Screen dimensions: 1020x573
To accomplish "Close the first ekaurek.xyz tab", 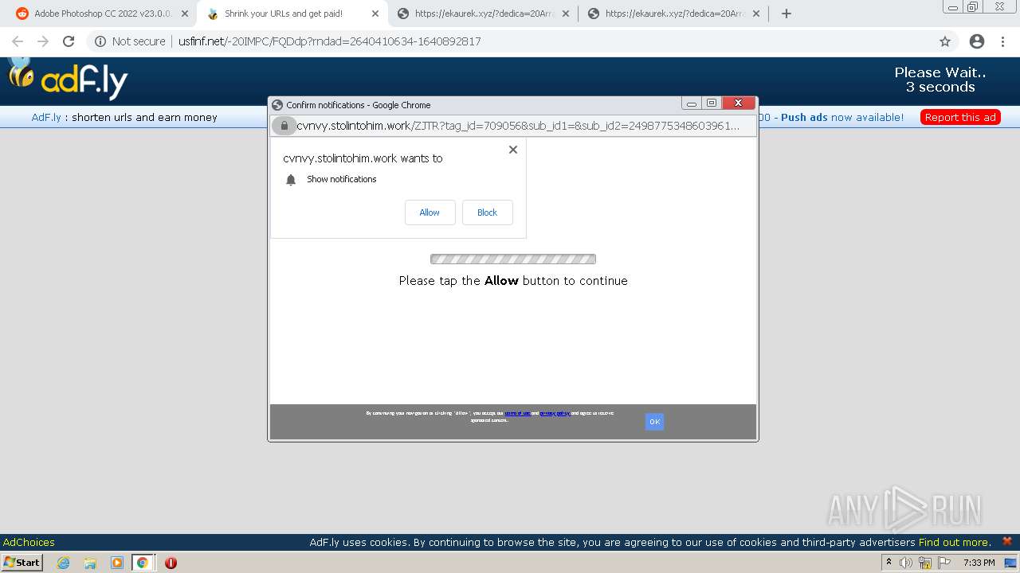I will [x=566, y=14].
